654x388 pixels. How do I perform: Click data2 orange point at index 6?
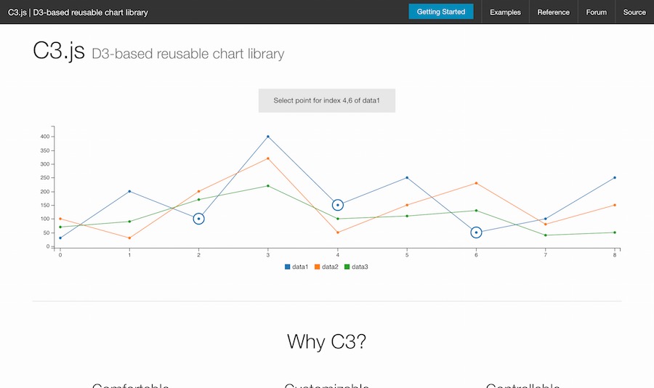point(476,183)
